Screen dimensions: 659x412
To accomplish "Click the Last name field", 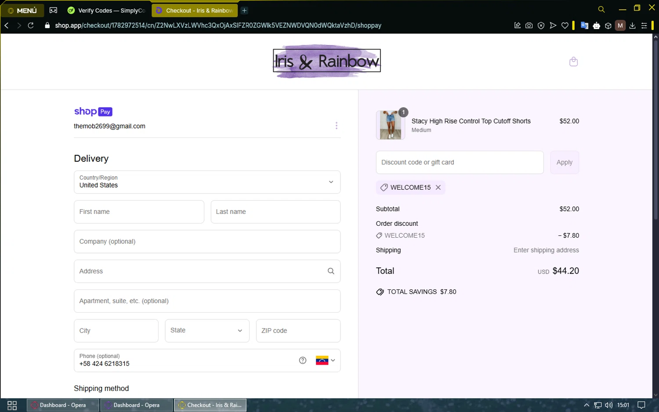I will click(275, 212).
